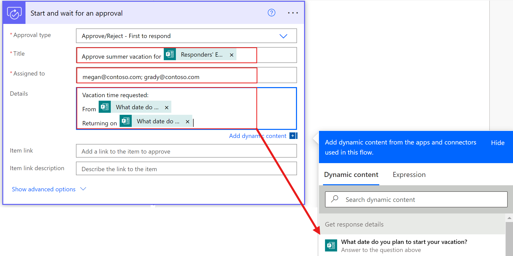This screenshot has height=256, width=513.
Task: Click the plus icon next to Add dynamic content
Action: (293, 136)
